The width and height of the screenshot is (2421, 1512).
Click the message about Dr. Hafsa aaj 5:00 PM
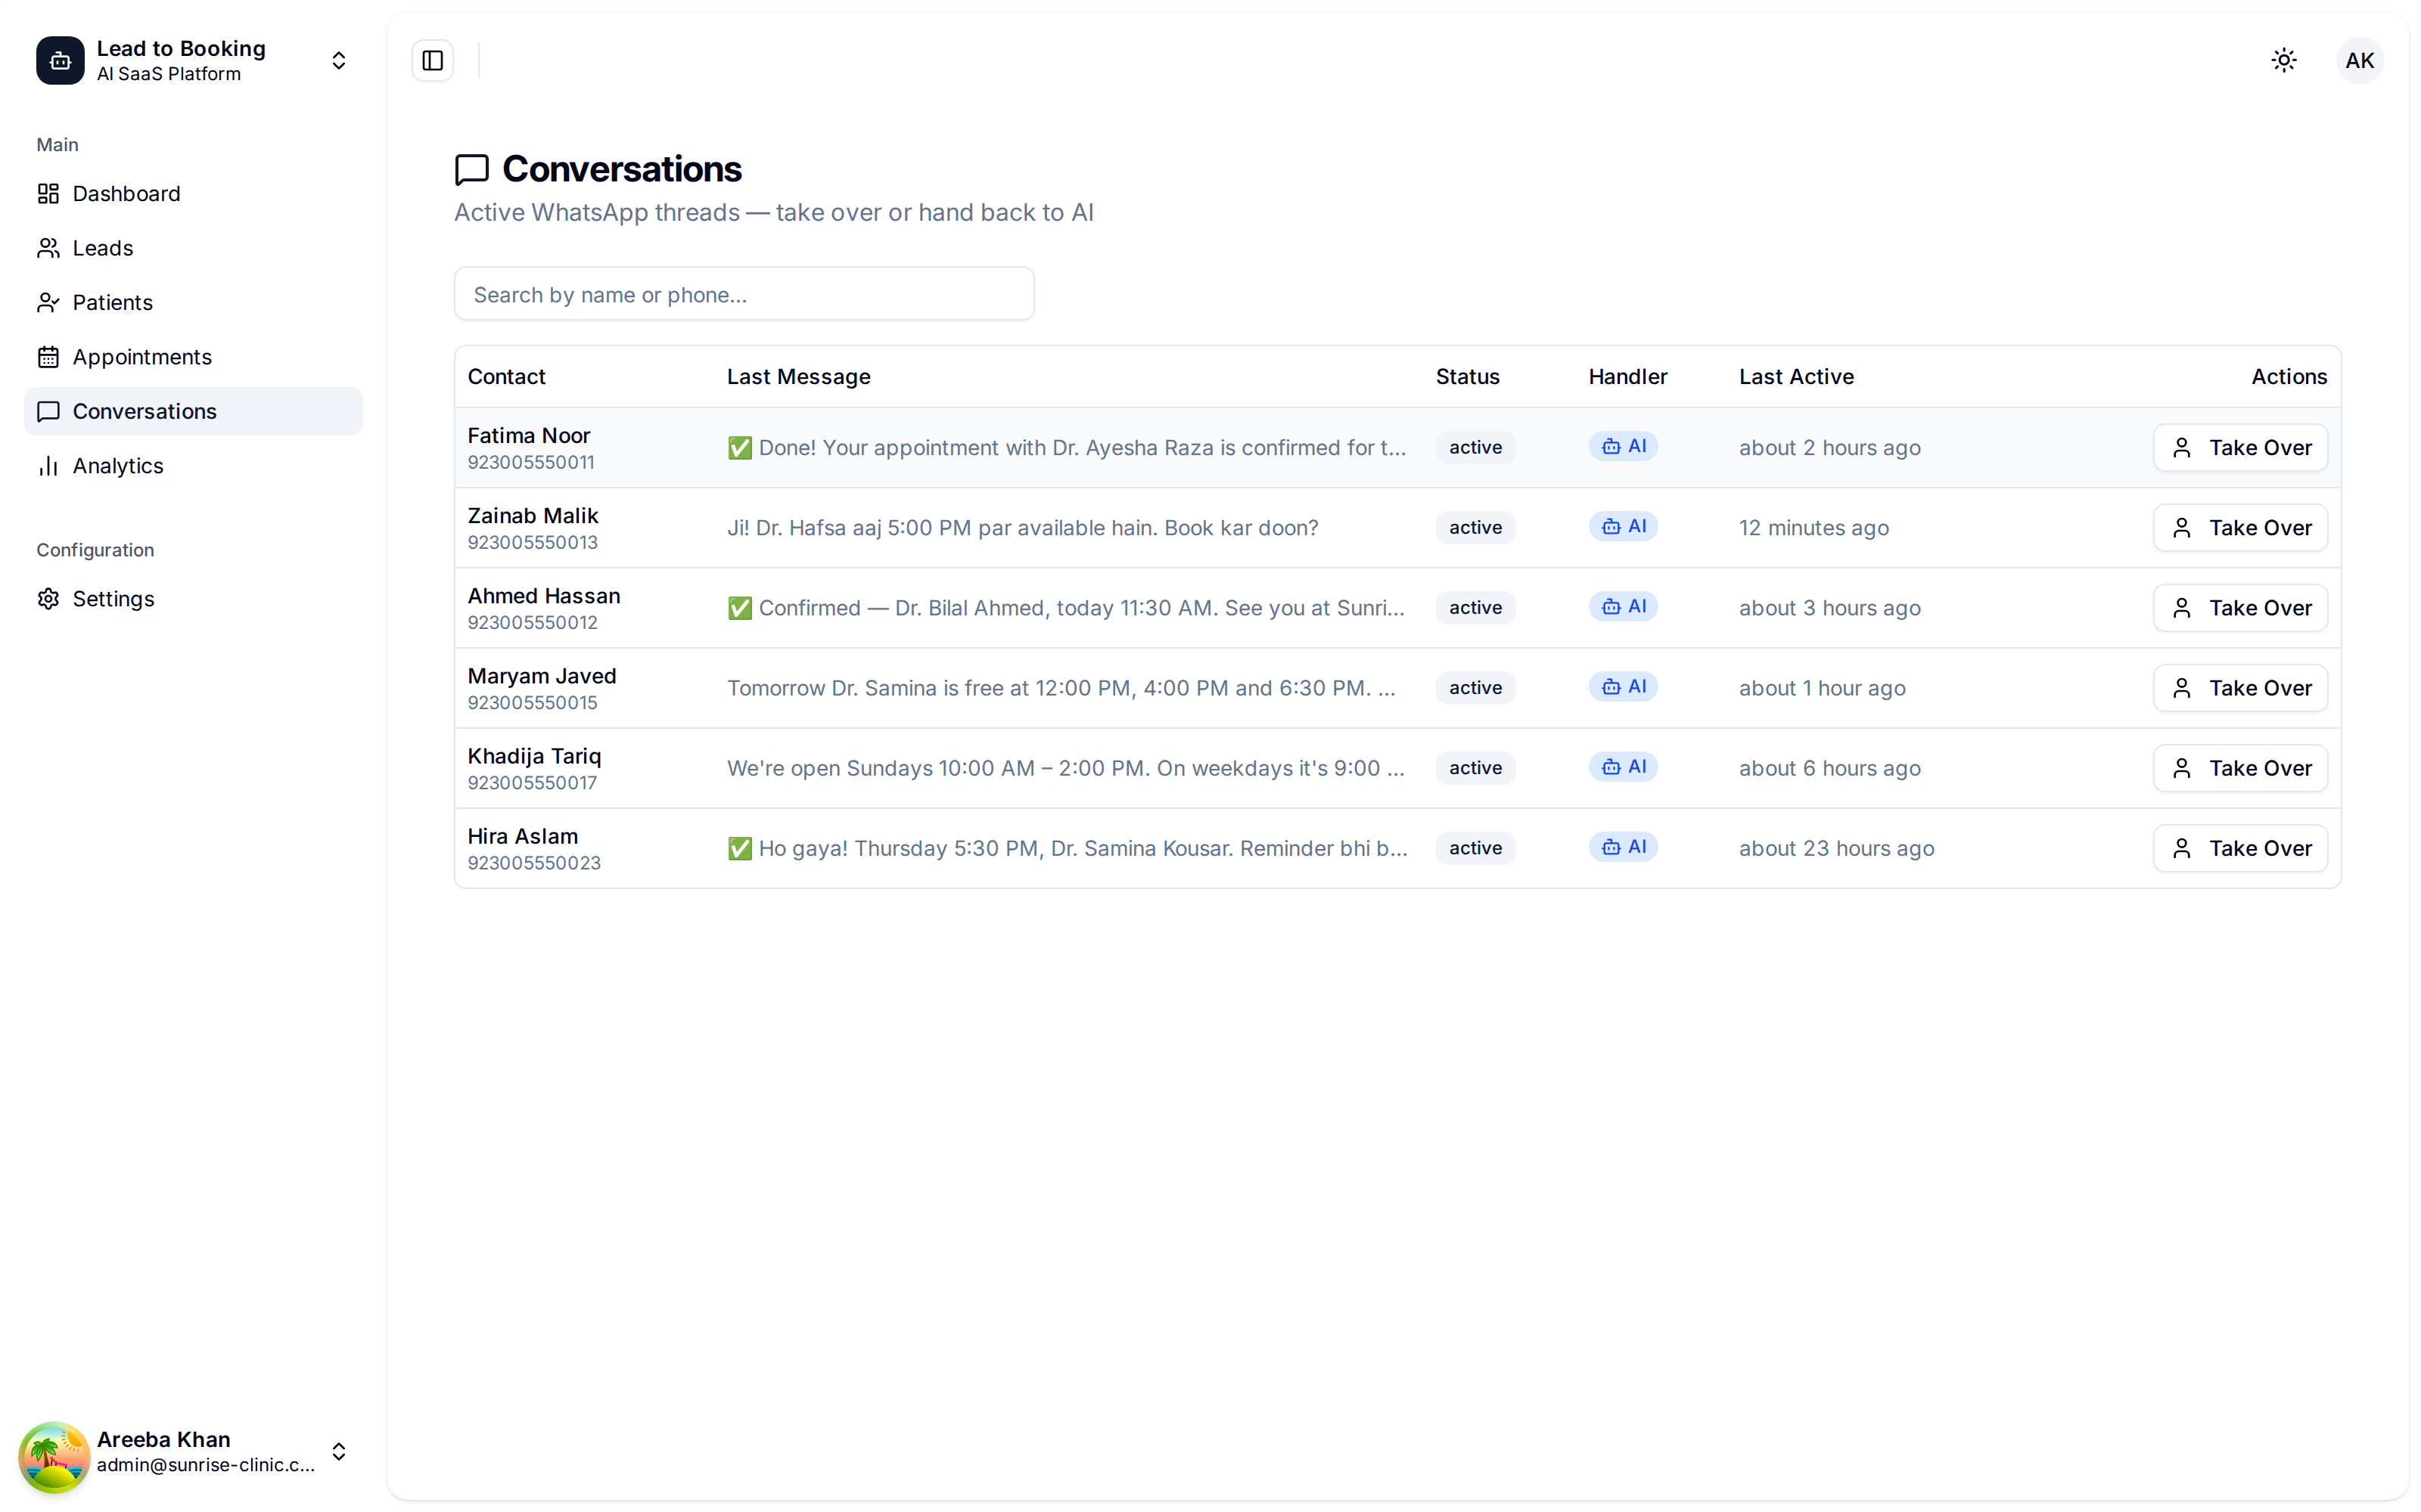coord(1022,527)
